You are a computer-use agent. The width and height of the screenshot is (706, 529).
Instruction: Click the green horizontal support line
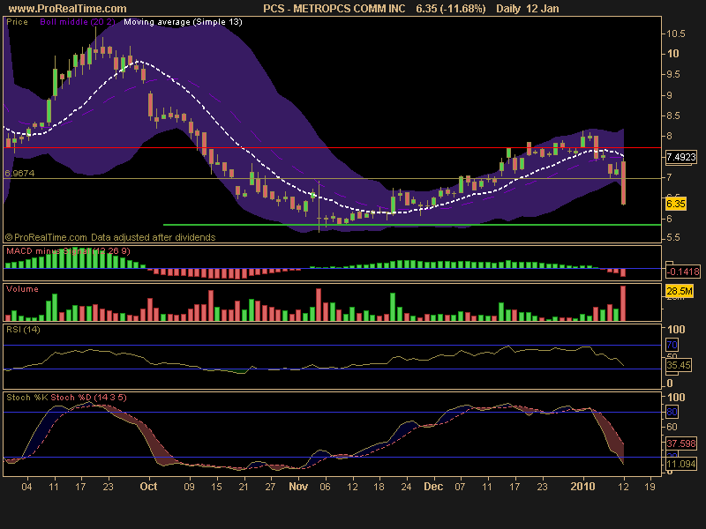(412, 225)
